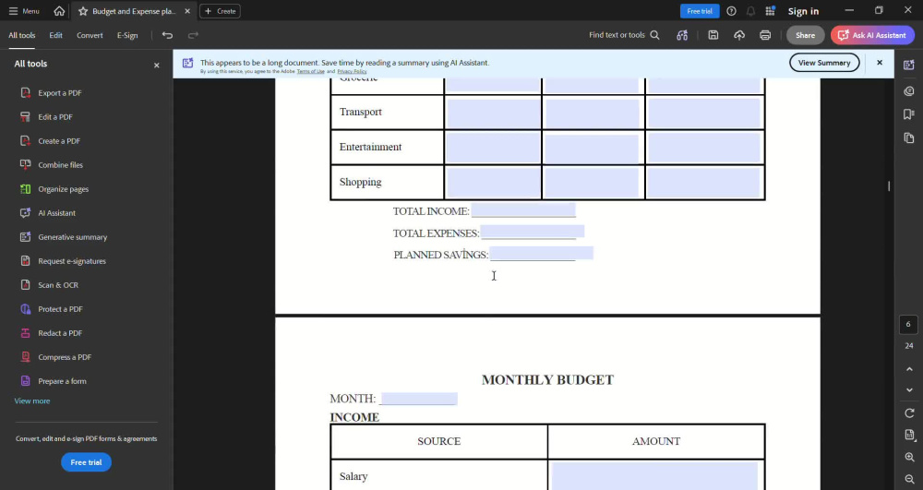Zoom in on the document
This screenshot has height=490, width=923.
tap(909, 457)
